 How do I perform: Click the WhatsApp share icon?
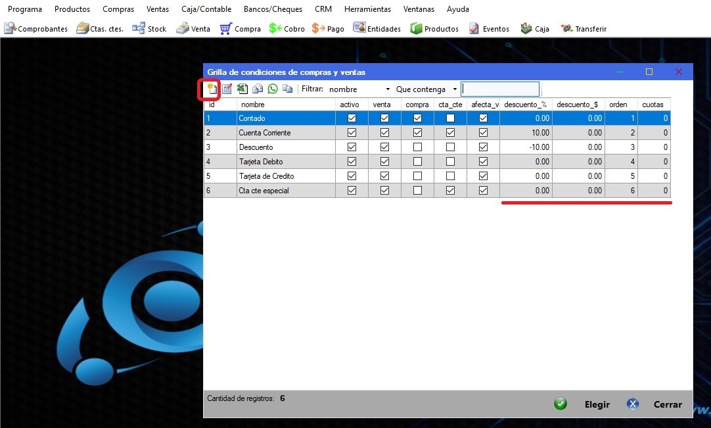(x=272, y=89)
